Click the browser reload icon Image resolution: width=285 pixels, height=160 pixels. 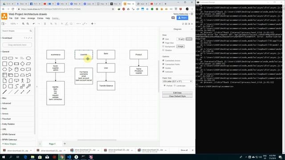point(13,9)
